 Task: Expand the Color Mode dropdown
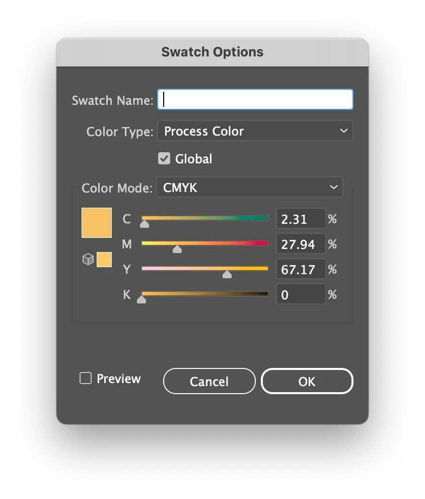point(250,188)
